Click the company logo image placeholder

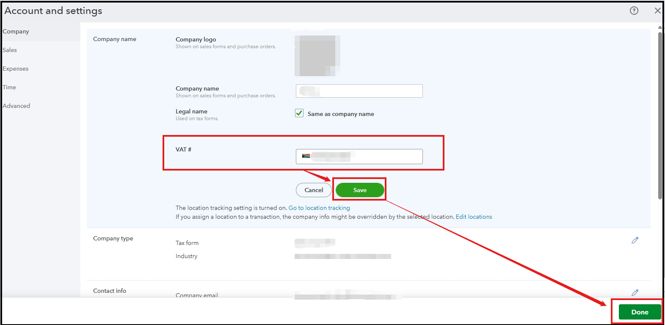pyautogui.click(x=317, y=56)
